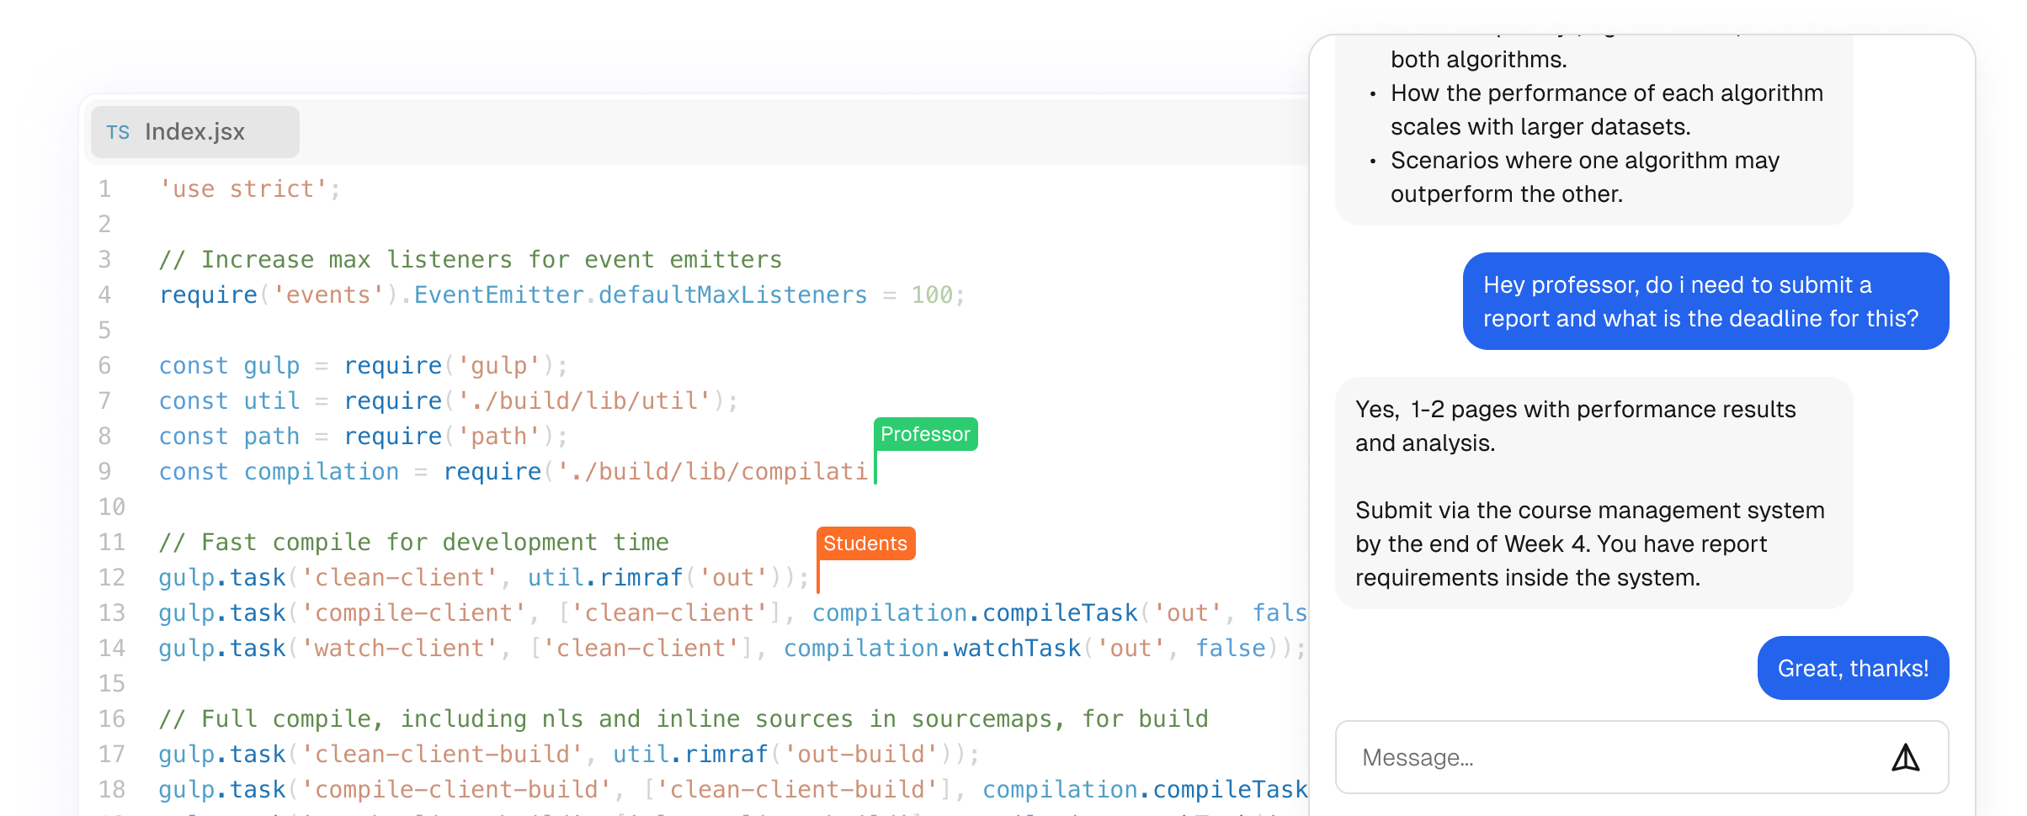
Task: Click the bullet about scenarios where one algorithm outperforms
Action: [1584, 177]
